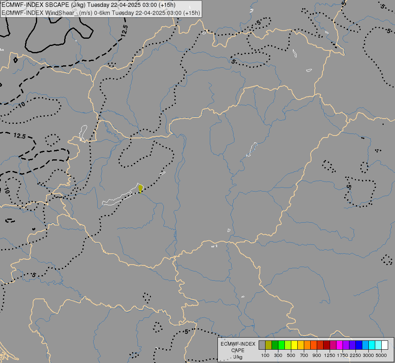This screenshot has height=363, width=395.
Task: Select the purple swatch right of 1750 tick
Action: click(x=346, y=345)
